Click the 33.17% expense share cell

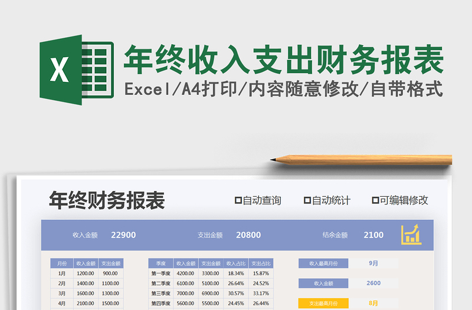[x=261, y=293]
